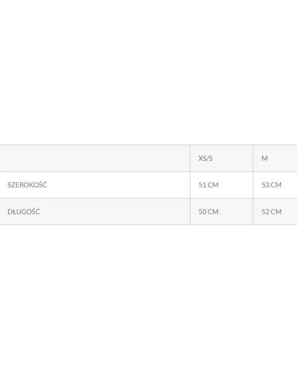Click the divider left of XS/S header
This screenshot has width=297, height=369.
pyautogui.click(x=190, y=158)
